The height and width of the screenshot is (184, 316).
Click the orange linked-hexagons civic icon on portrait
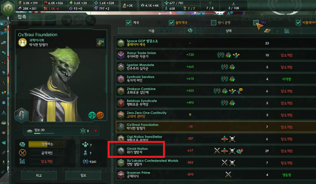100,115
